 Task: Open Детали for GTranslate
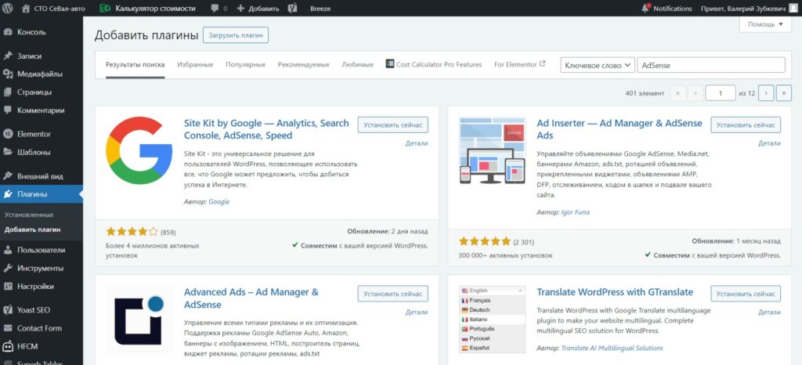tap(769, 313)
